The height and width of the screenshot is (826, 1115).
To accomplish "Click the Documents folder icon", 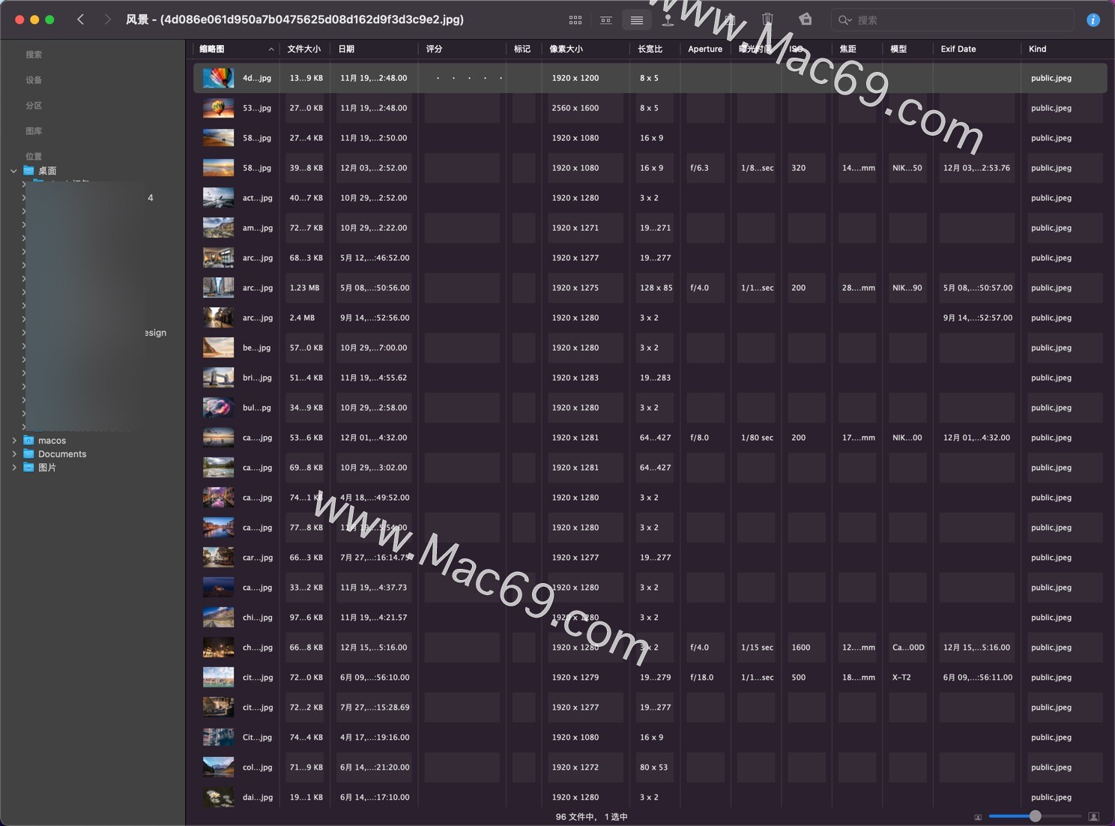I will (x=28, y=454).
